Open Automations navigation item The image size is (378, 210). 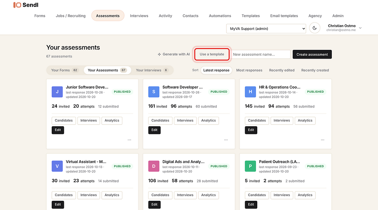220,16
